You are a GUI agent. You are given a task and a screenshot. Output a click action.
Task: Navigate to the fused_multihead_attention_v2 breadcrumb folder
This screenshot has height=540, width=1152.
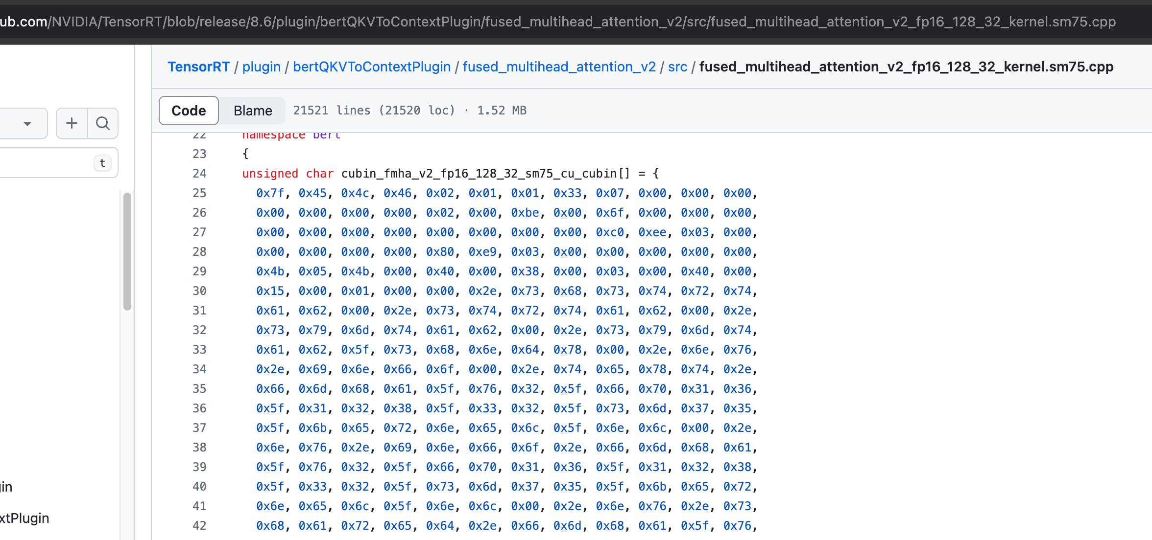pos(559,67)
